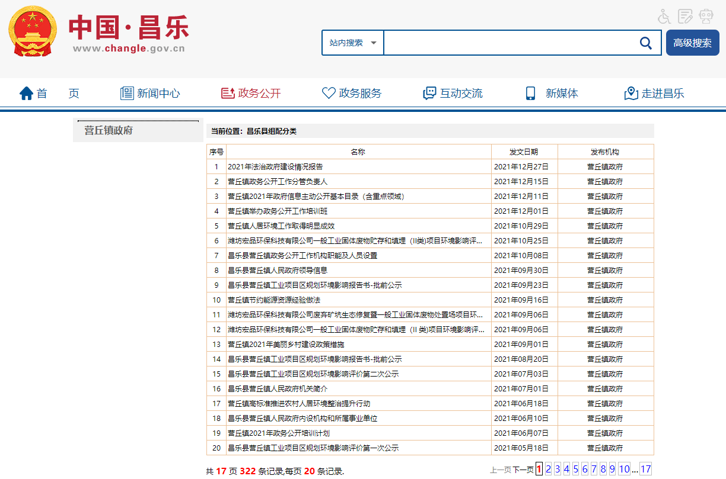
Task: Select 营丘镇政府 in the left sidebar
Action: [109, 130]
